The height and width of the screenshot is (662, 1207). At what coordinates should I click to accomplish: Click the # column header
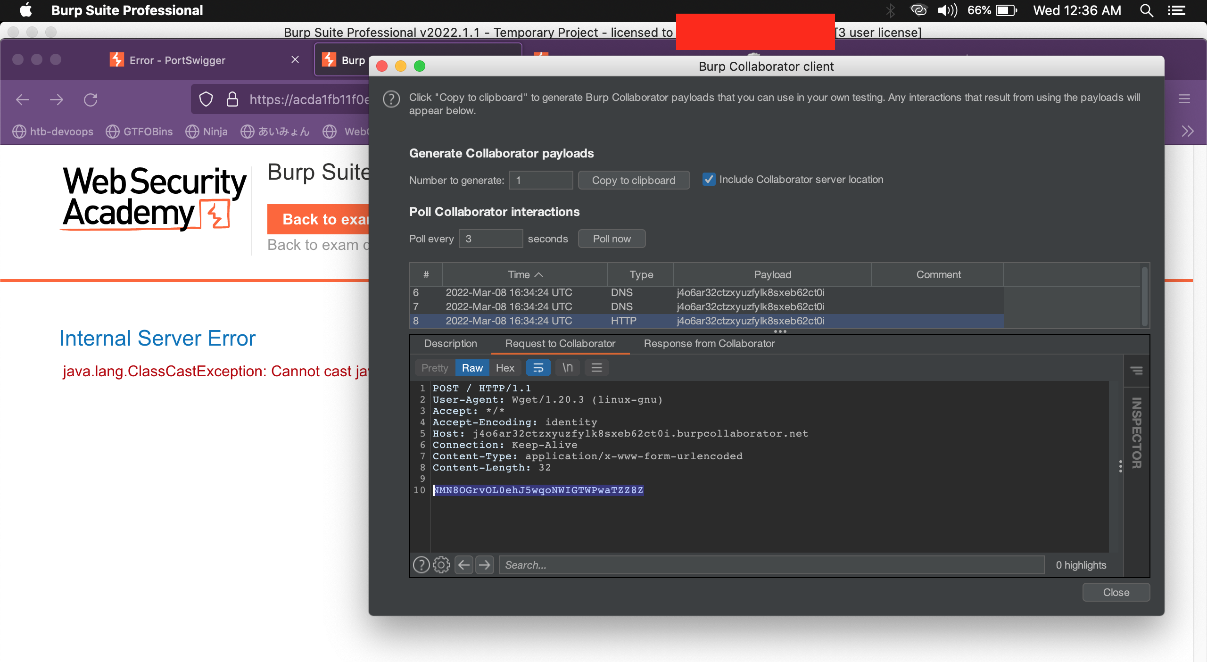(426, 274)
